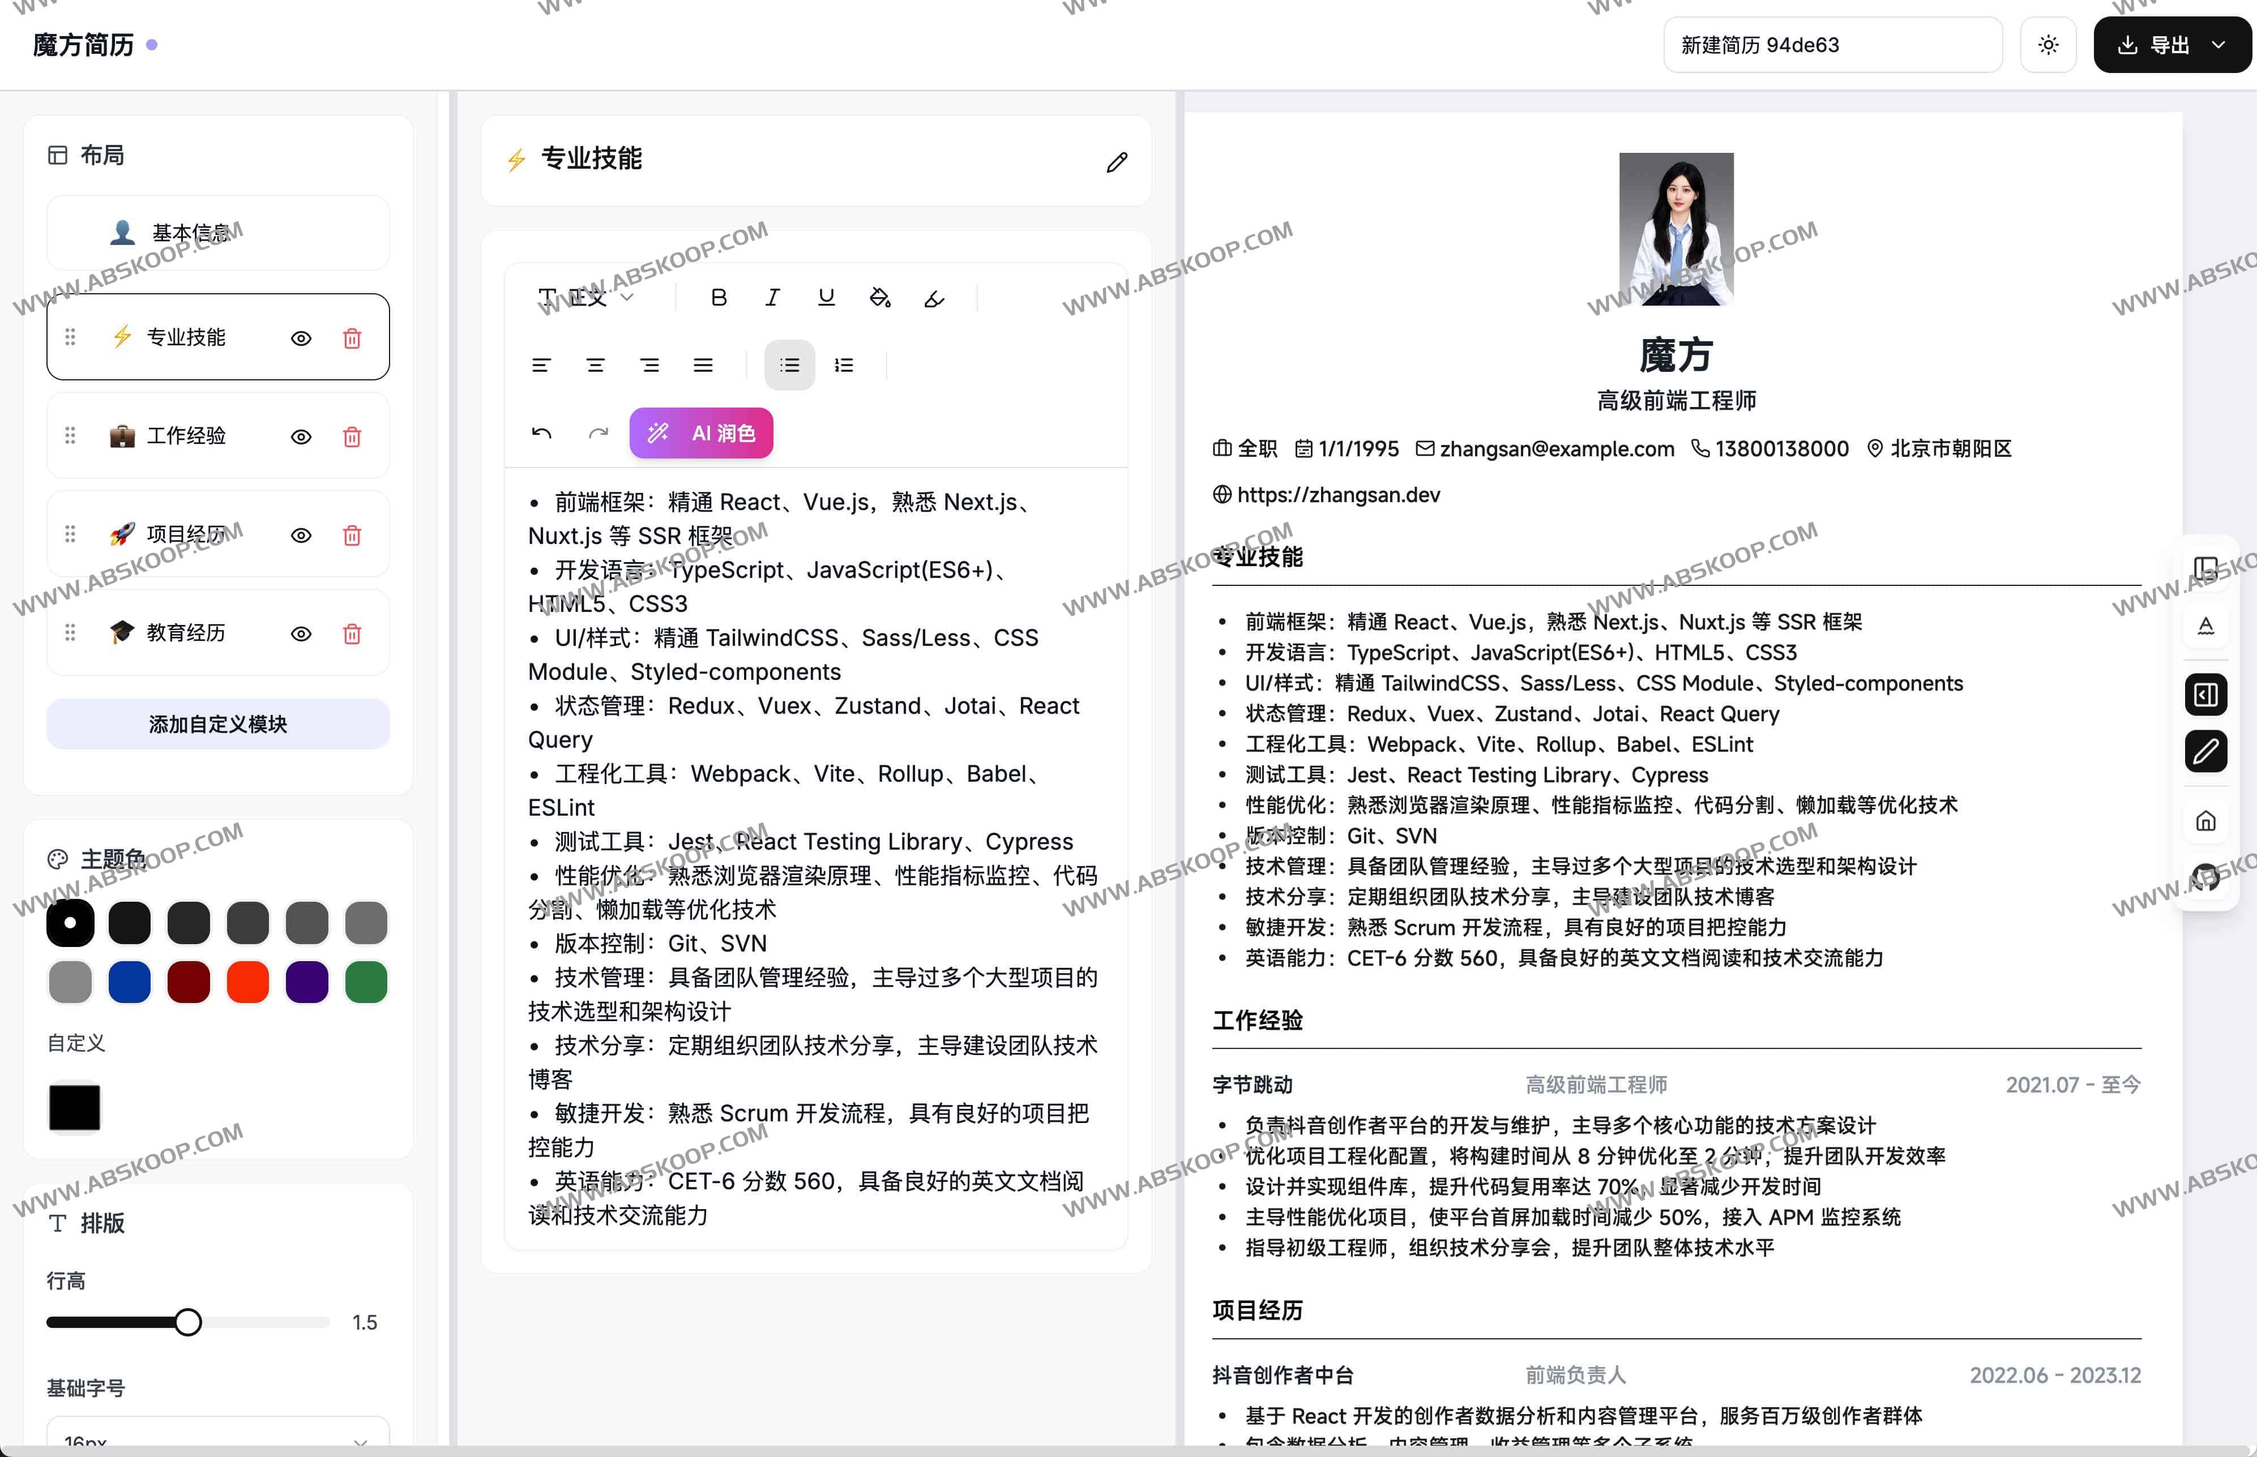Click the AI 润色 button
This screenshot has width=2257, height=1457.
(x=701, y=432)
